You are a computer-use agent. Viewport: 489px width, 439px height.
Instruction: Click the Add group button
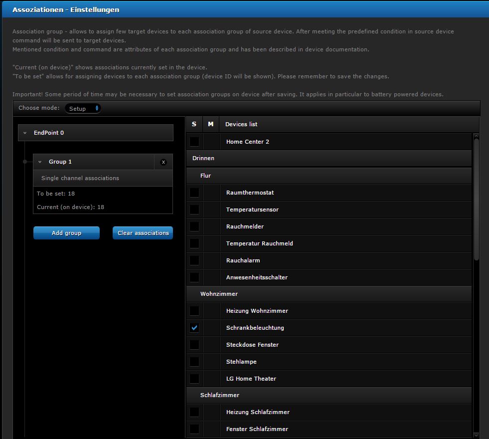66,232
